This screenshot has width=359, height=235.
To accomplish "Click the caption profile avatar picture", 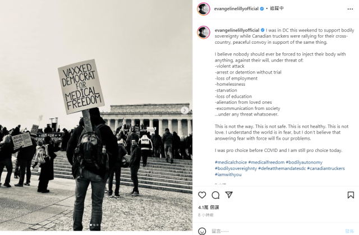I will click(203, 33).
